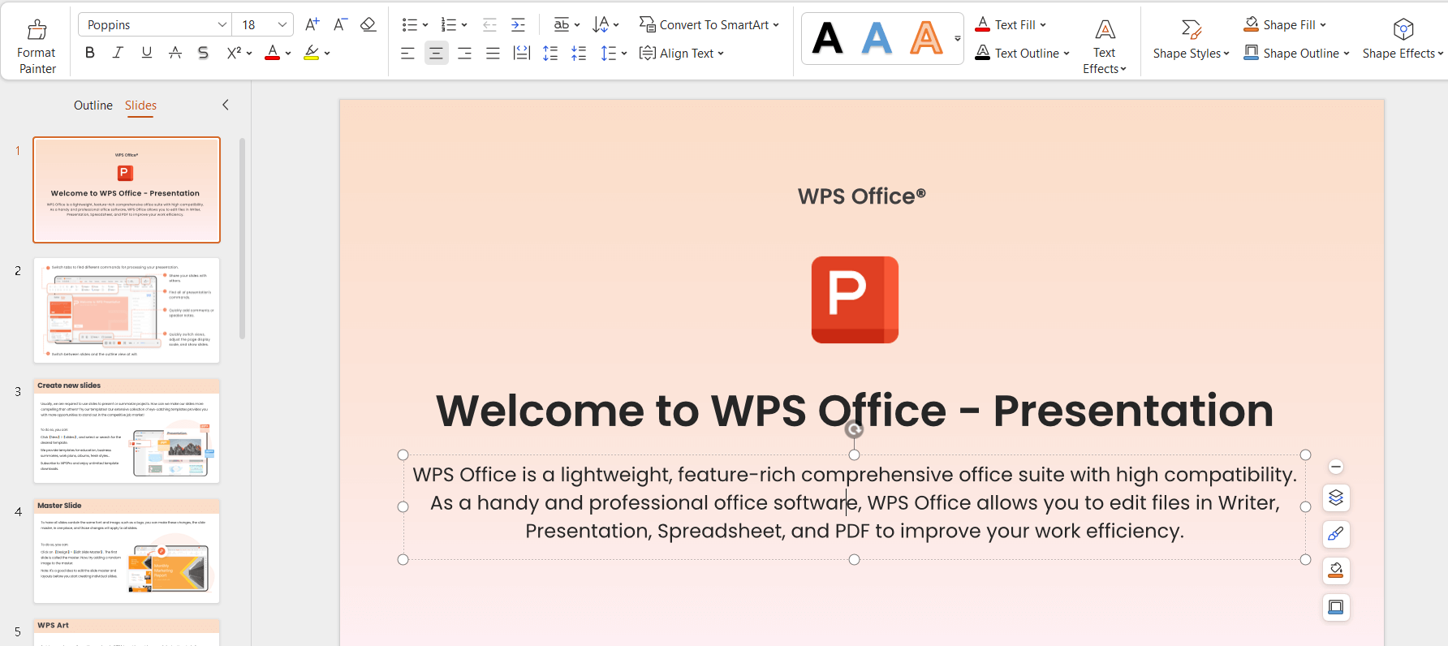1448x646 pixels.
Task: Open the Create new slides thumbnail
Action: point(127,431)
